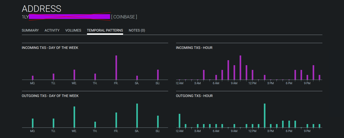Click the tallest bar in incoming hour chart
The height and width of the screenshot is (138, 344).
(x=240, y=68)
